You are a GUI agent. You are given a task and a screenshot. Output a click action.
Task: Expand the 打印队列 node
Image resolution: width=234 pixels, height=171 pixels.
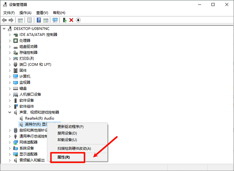click(10, 58)
